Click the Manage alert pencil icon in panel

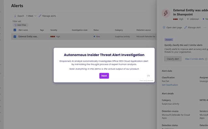[186, 27]
